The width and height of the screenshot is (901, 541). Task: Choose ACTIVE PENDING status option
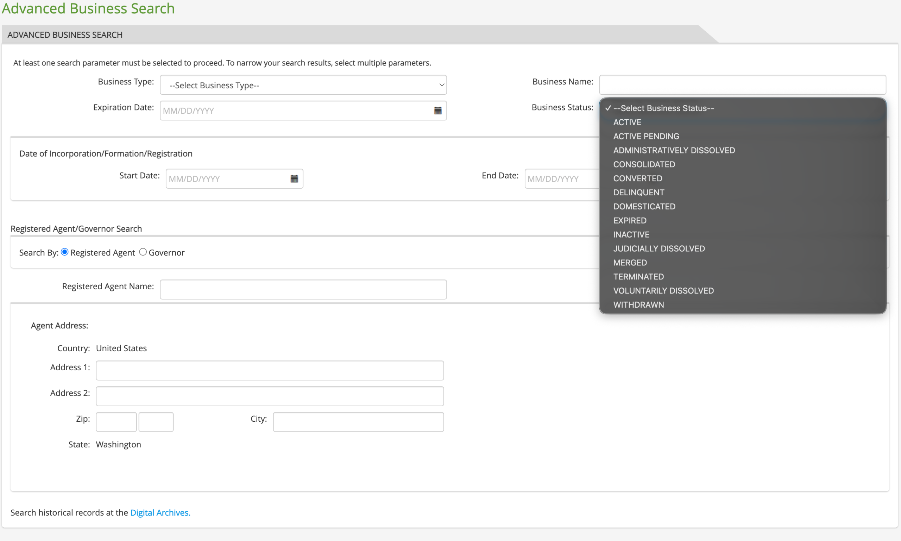pos(743,136)
